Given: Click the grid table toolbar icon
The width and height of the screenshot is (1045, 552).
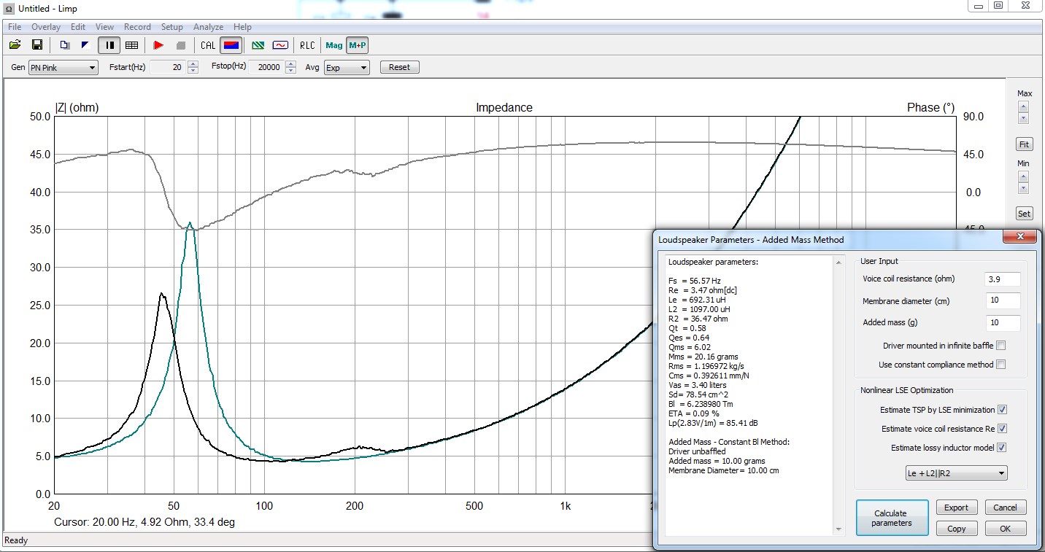Looking at the screenshot, I should 131,45.
